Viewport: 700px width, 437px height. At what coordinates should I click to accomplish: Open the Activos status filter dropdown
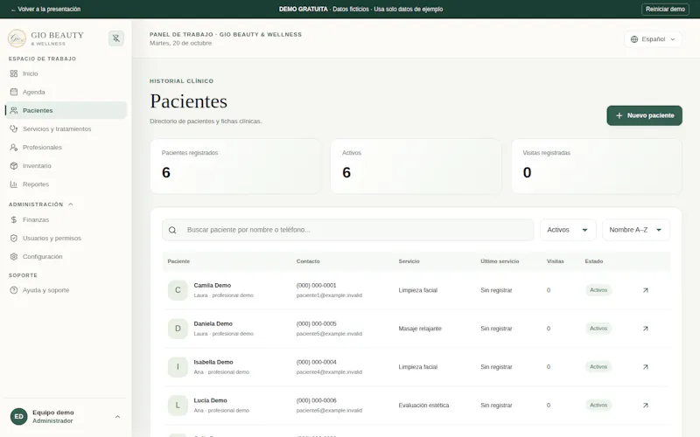pos(568,230)
